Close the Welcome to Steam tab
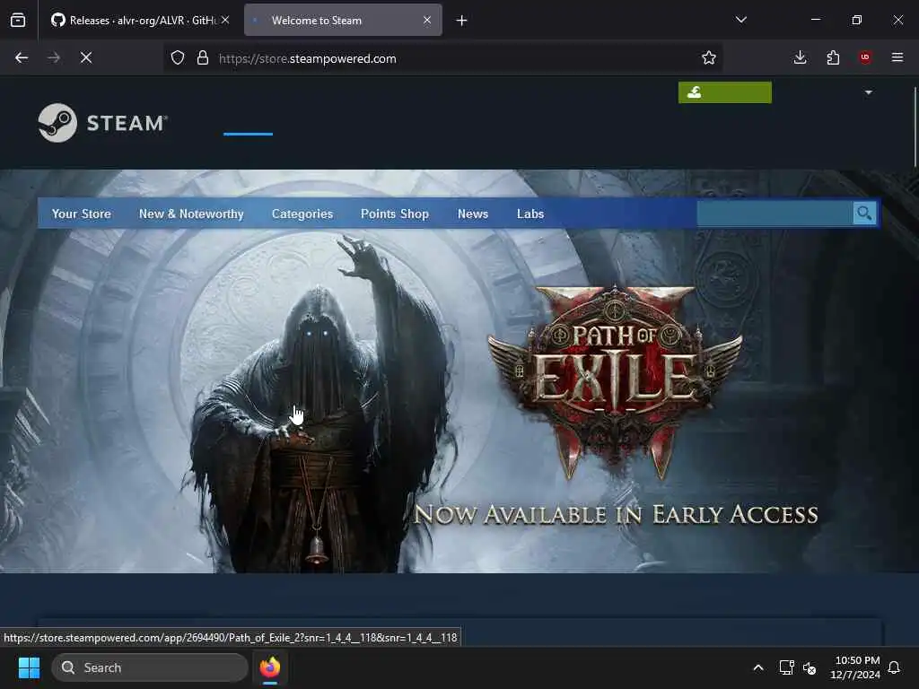919x689 pixels. [x=426, y=20]
